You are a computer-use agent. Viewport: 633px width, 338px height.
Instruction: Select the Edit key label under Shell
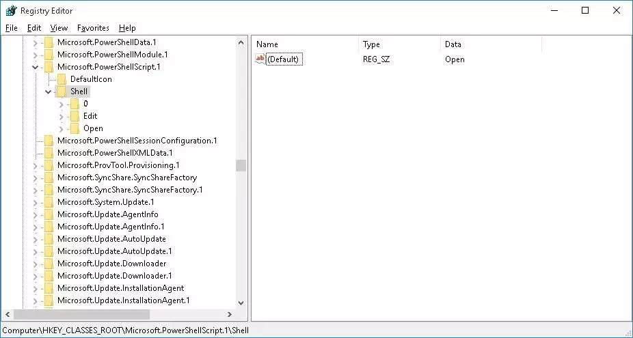point(90,116)
